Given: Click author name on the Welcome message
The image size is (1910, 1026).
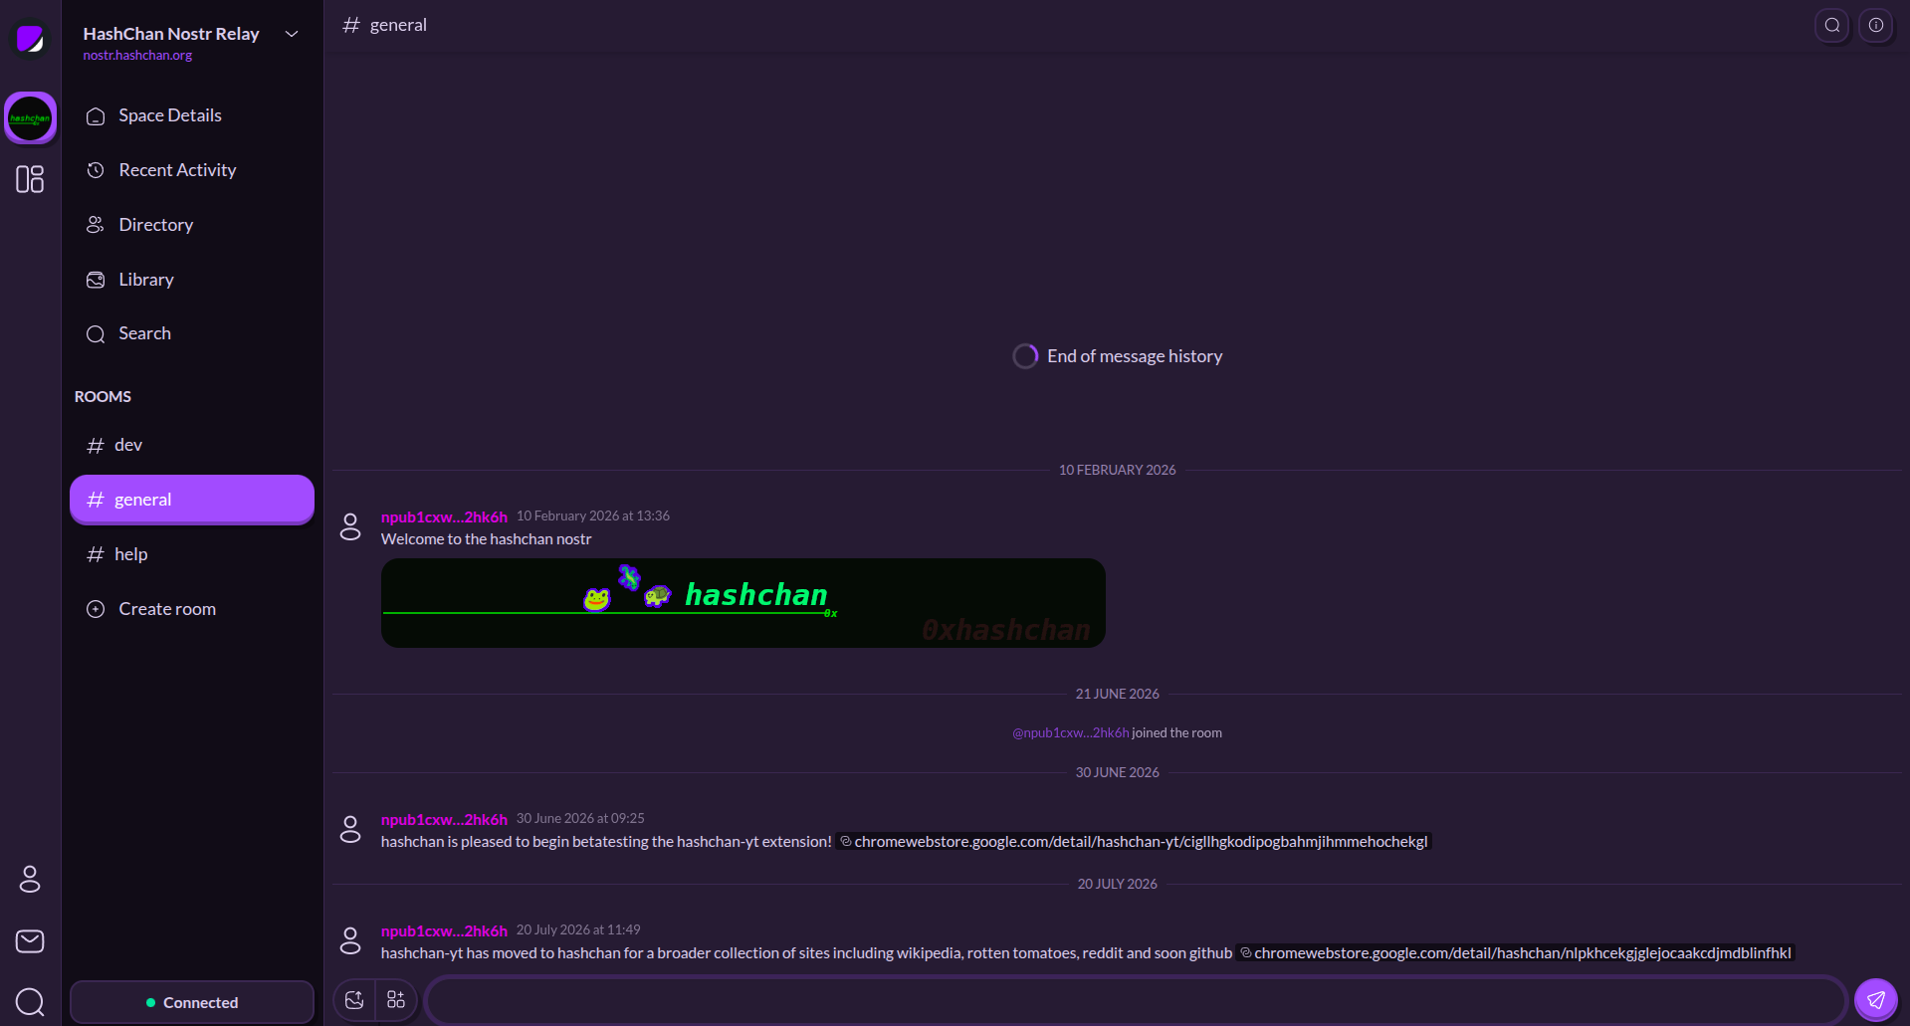Looking at the screenshot, I should (444, 517).
